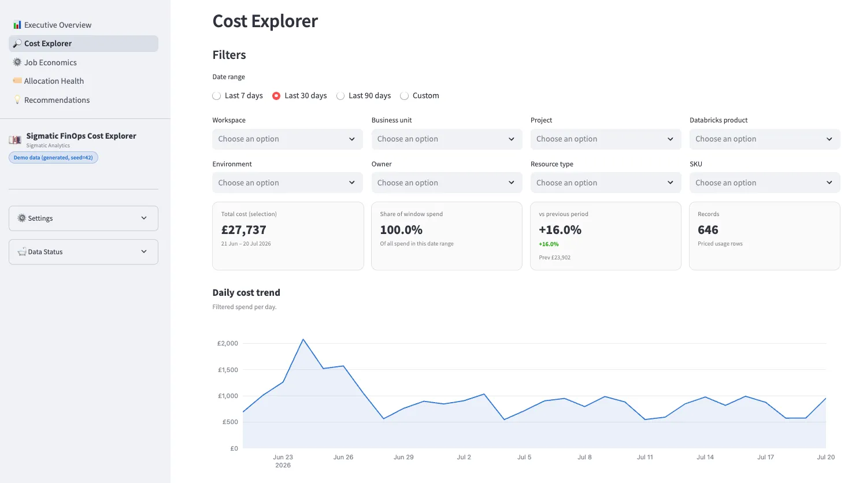The height and width of the screenshot is (483, 863).
Task: Click the Allocation Health label icon
Action: tap(17, 81)
